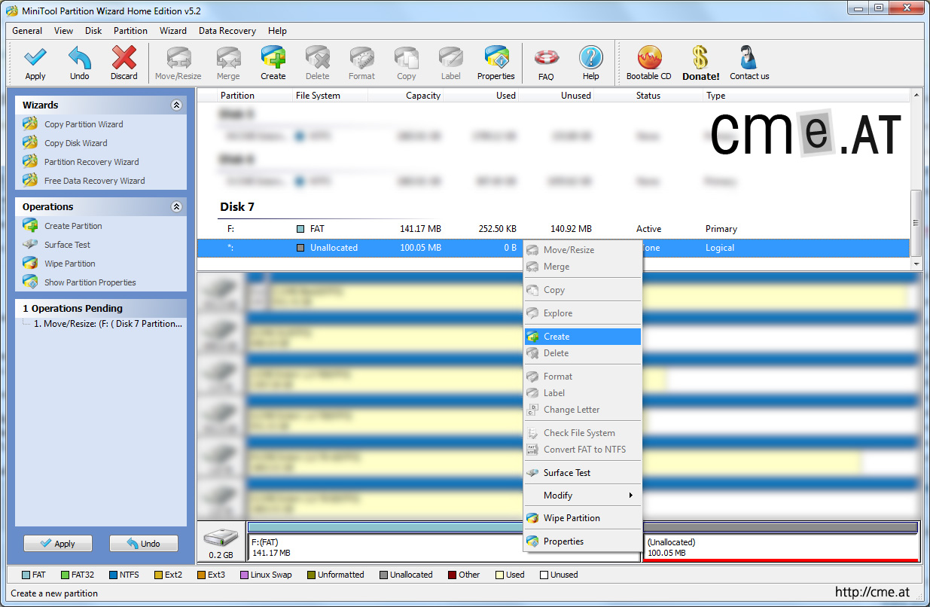Click the Unallocated legend swatch
Viewport: 930px width, 607px height.
[383, 575]
